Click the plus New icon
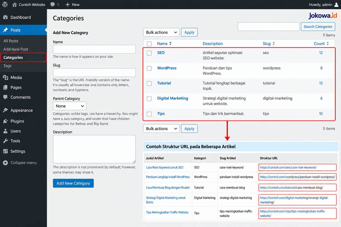 pos(67,5)
